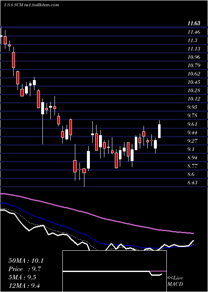Click the latest tall white candlestick
Viewport: 208px width, 292px height.
point(159,131)
